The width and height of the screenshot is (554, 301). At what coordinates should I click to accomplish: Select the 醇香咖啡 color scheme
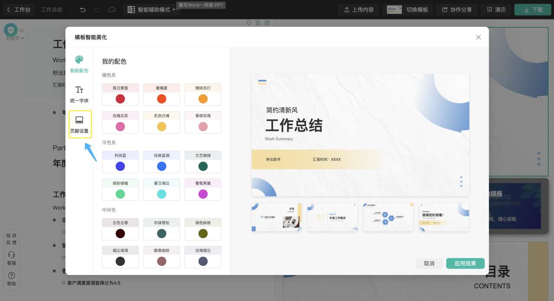pyautogui.click(x=161, y=257)
